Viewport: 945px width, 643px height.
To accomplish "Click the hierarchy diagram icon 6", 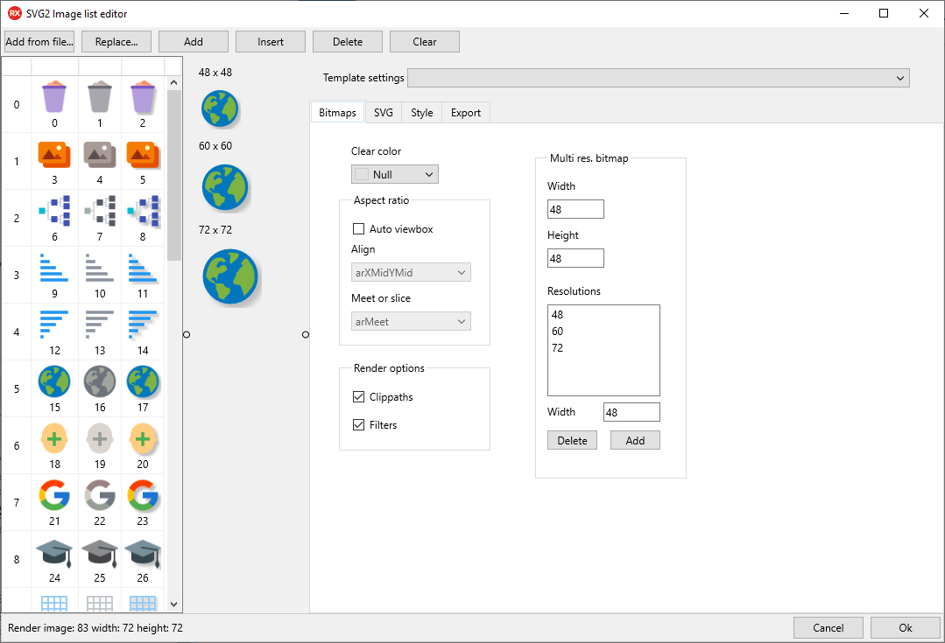I will tap(54, 212).
